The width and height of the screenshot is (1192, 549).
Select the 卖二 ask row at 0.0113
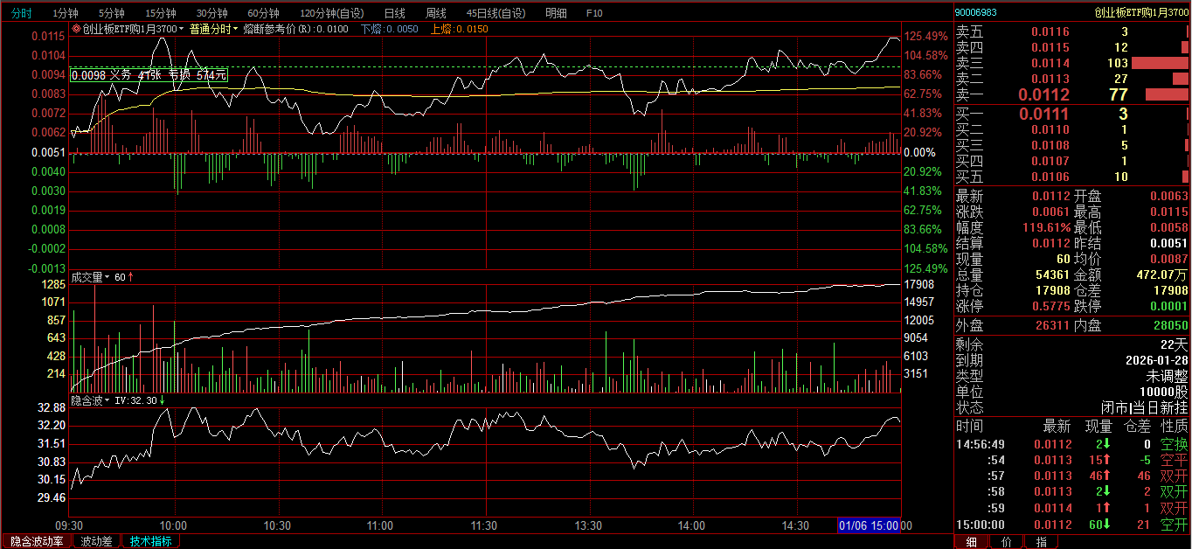tap(1071, 80)
